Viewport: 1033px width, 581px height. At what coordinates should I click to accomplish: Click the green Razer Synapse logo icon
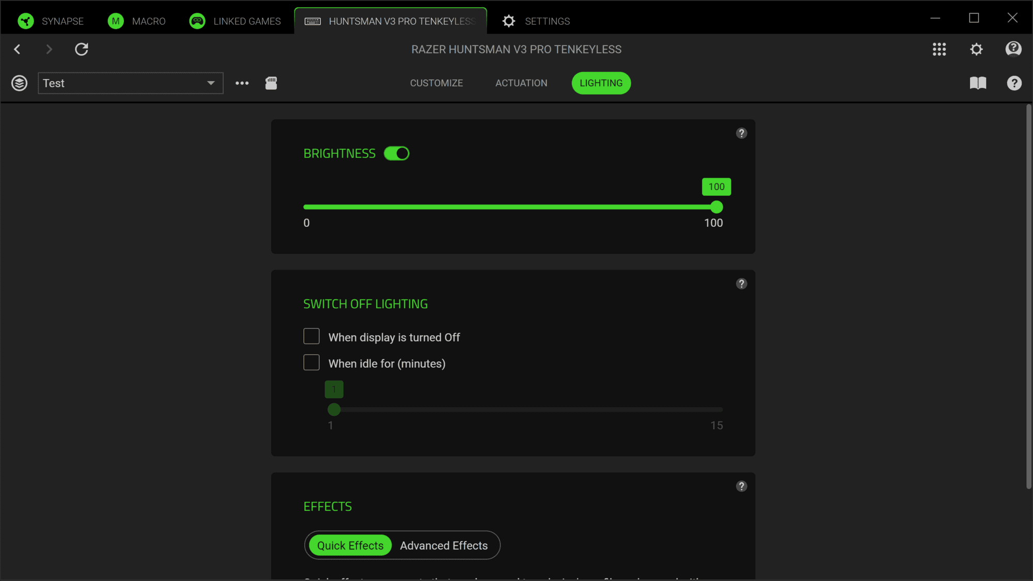click(x=25, y=21)
